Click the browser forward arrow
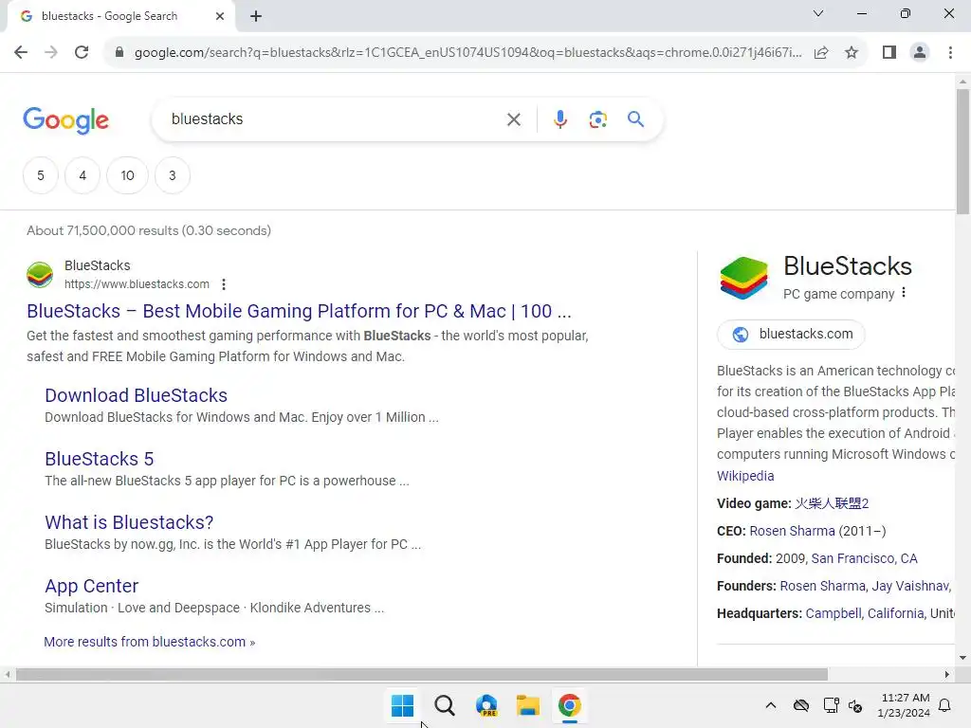The image size is (971, 728). click(x=51, y=53)
